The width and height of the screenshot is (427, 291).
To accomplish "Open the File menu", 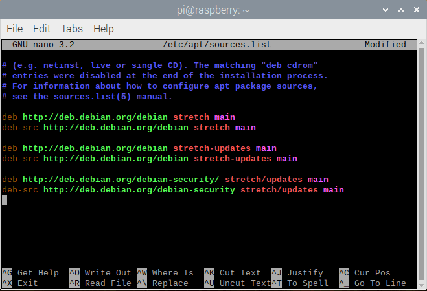I will [x=14, y=29].
